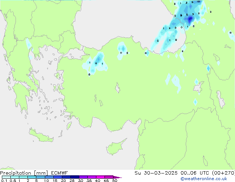Click the '0.5' legend scale label
This screenshot has height=182, width=235.
point(13,181)
